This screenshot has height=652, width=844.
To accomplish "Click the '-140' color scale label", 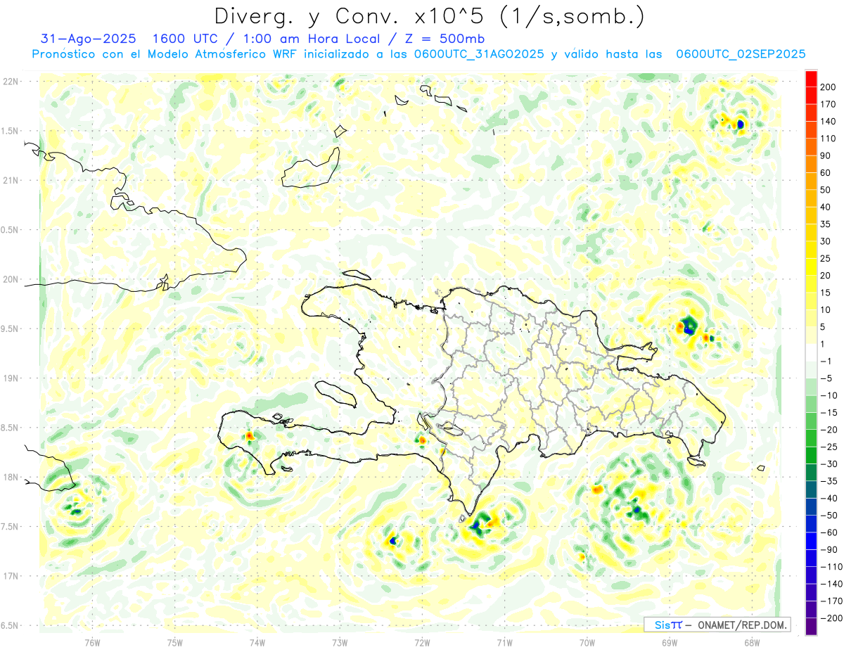I will [831, 584].
